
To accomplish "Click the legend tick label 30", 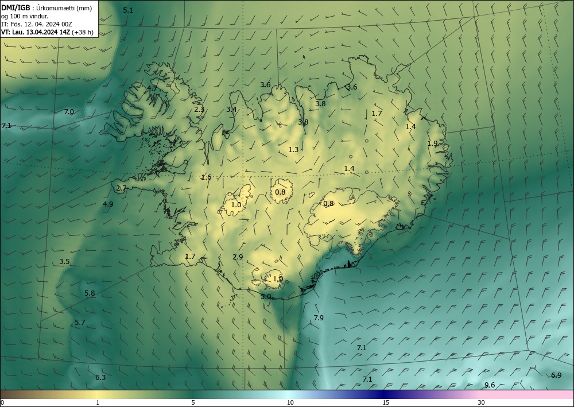I will pyautogui.click(x=482, y=403).
